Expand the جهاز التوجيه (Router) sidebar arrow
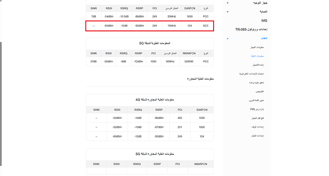329x176 pixels. click(x=227, y=3)
